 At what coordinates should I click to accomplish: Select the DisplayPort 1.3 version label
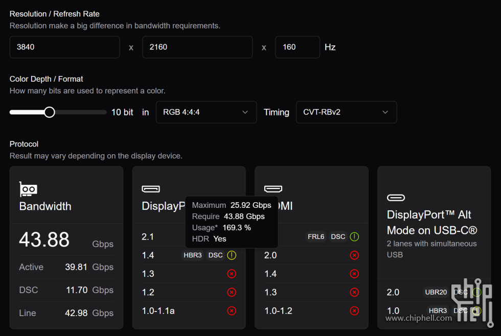pos(148,274)
